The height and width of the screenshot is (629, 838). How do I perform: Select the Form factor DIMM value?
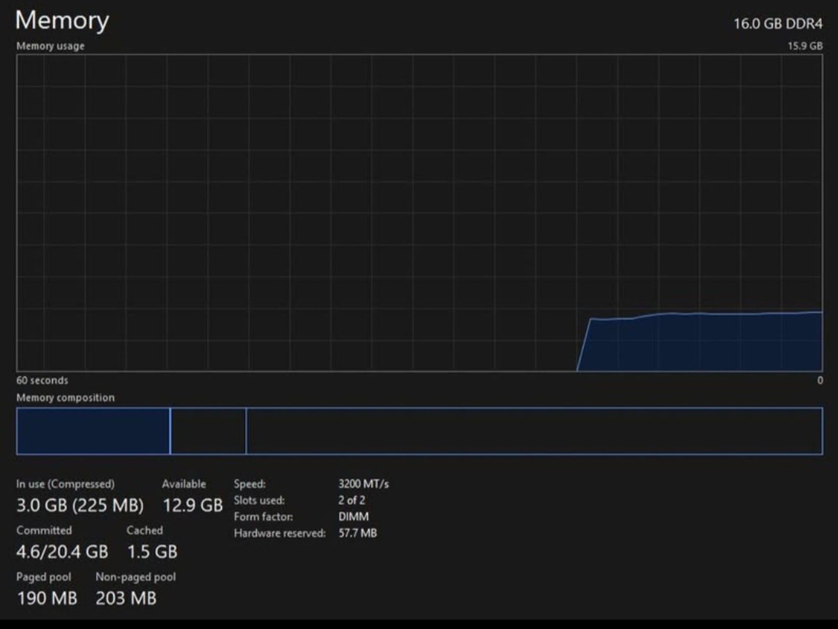pos(354,517)
